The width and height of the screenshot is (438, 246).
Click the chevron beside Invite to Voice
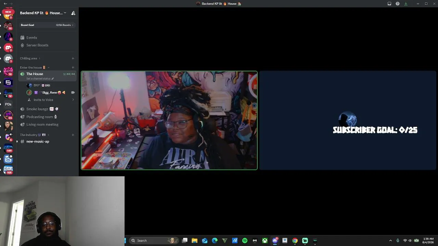pyautogui.click(x=73, y=100)
